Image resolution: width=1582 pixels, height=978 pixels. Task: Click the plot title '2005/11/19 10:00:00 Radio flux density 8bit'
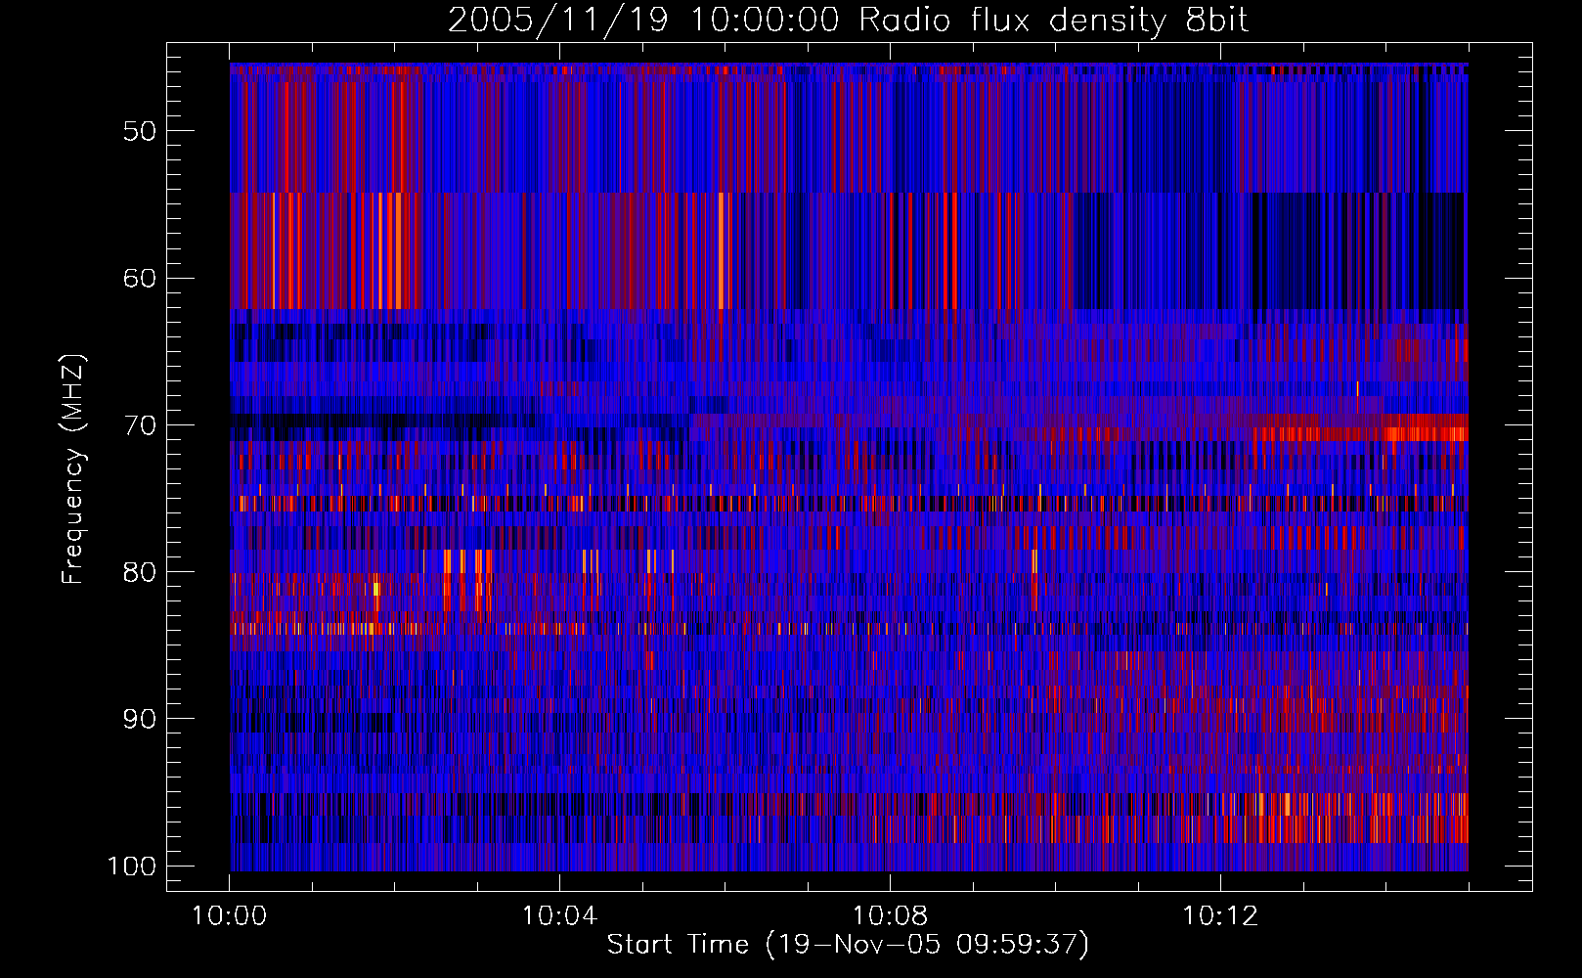pyautogui.click(x=848, y=21)
